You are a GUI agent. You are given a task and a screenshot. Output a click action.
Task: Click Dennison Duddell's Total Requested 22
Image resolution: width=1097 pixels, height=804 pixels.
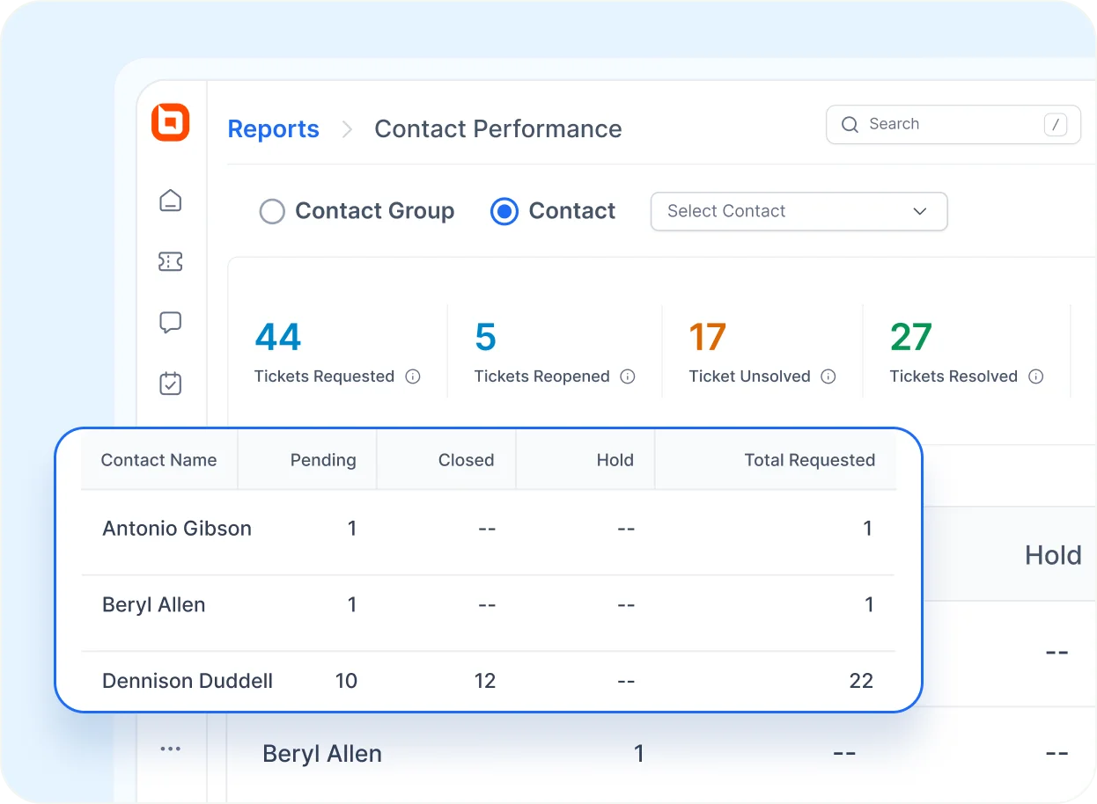(x=861, y=681)
